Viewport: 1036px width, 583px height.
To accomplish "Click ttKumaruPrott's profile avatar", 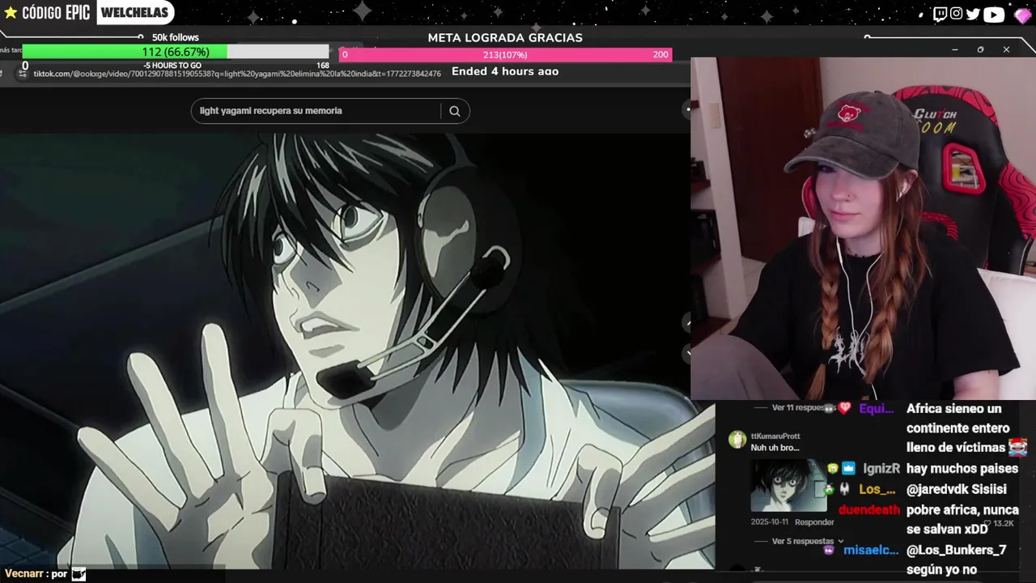I will [x=737, y=440].
